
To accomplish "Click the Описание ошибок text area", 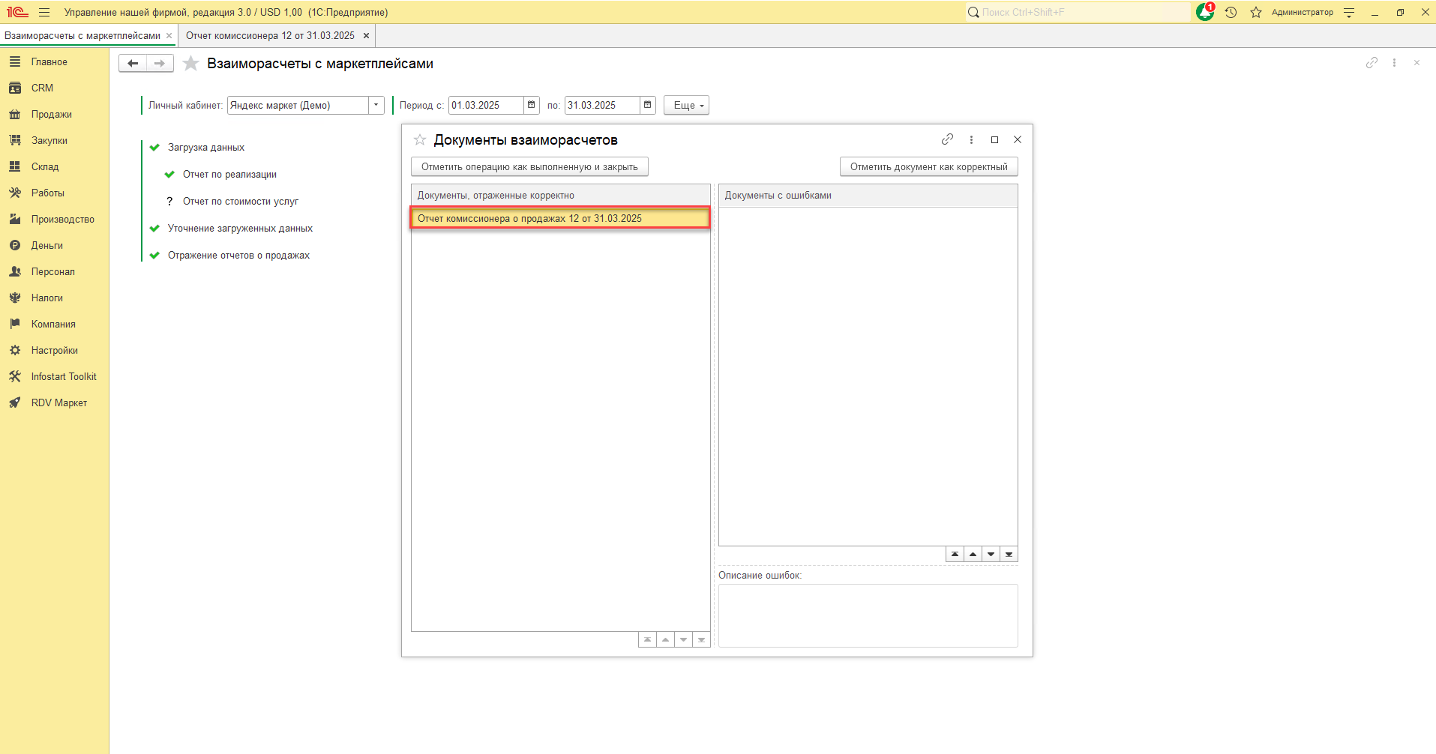I will [868, 615].
